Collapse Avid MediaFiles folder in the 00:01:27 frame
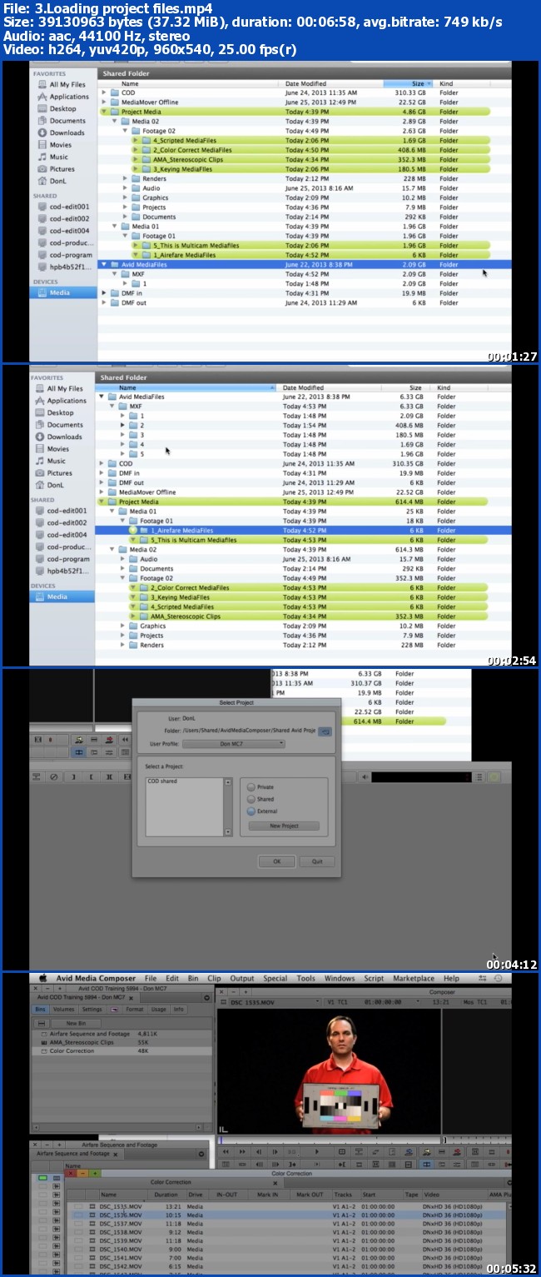 tap(104, 265)
